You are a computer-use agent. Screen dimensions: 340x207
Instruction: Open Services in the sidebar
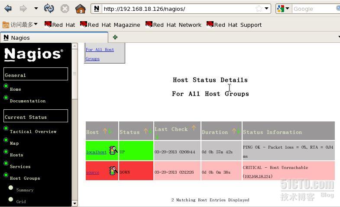20,166
